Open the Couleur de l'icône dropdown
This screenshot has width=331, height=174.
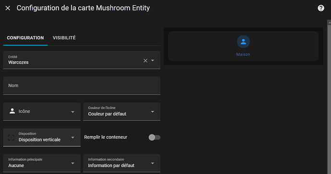pyautogui.click(x=121, y=111)
